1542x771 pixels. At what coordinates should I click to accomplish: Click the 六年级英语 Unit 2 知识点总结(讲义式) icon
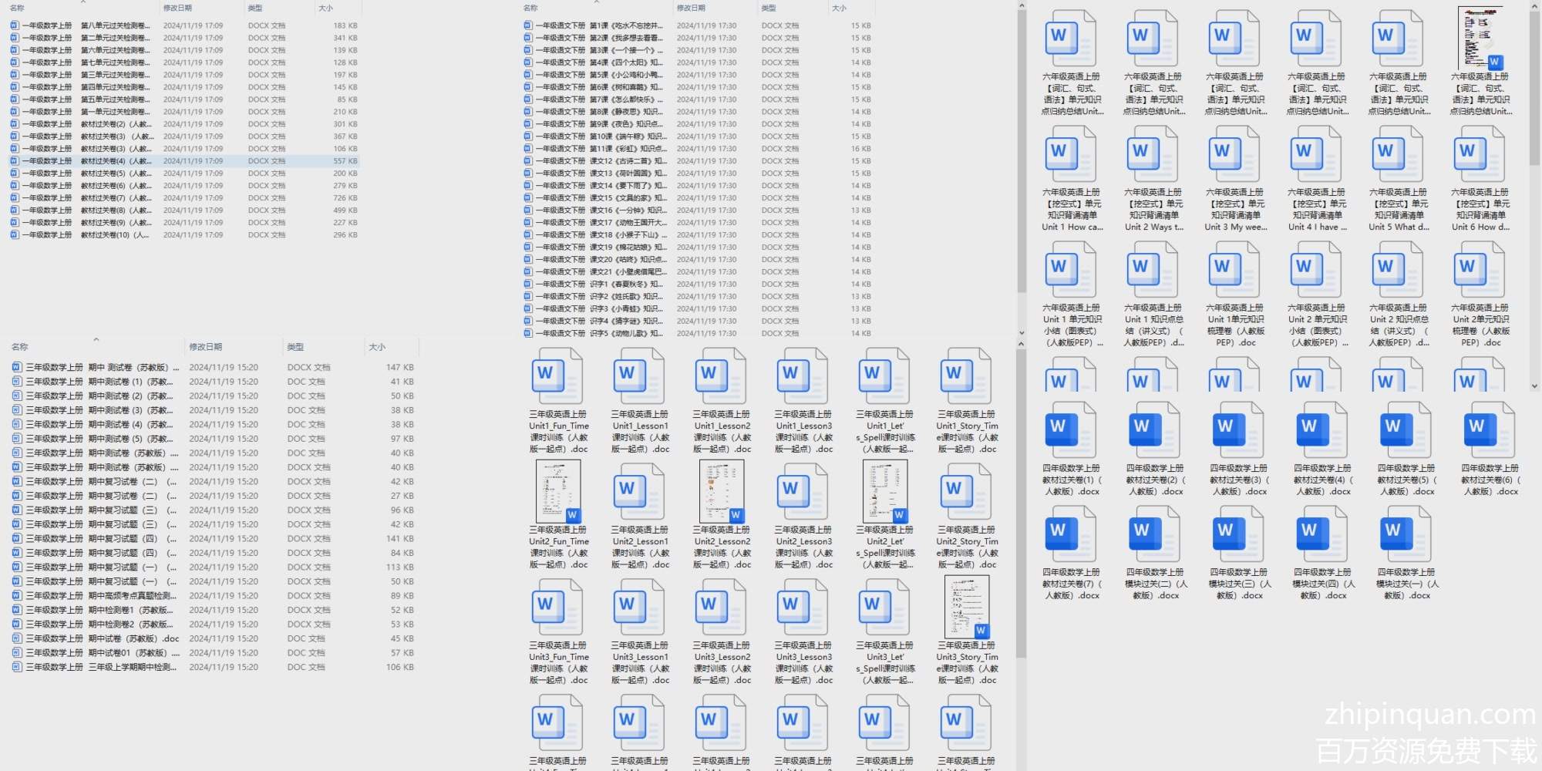click(1398, 270)
